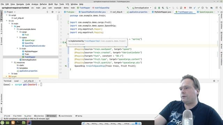The width and height of the screenshot is (223, 125).
Task: Click the Git update project icon
Action: point(194,8)
